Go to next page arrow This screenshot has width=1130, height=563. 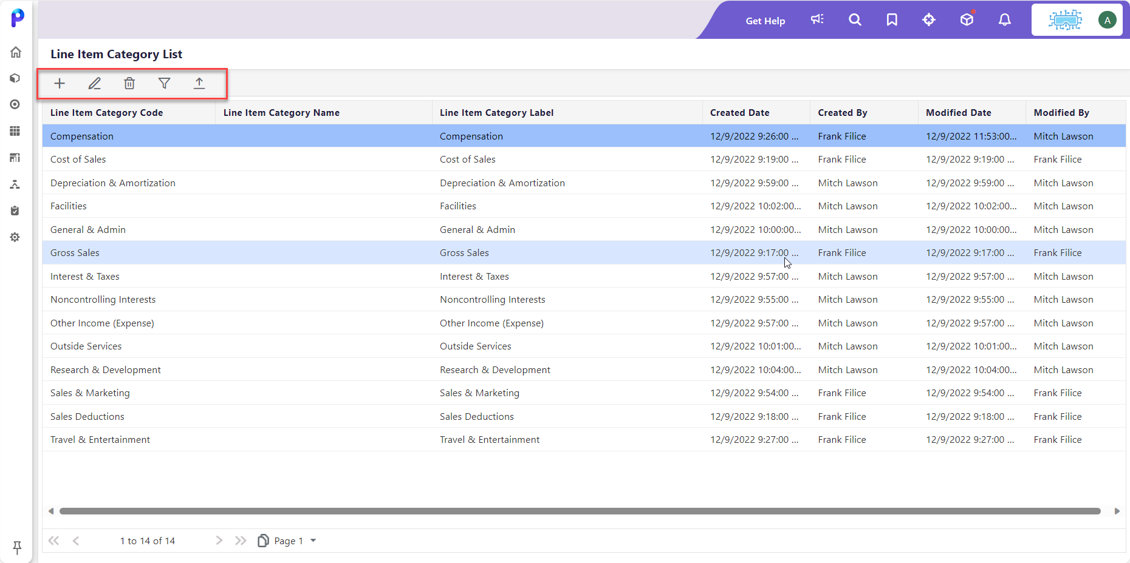(x=219, y=541)
